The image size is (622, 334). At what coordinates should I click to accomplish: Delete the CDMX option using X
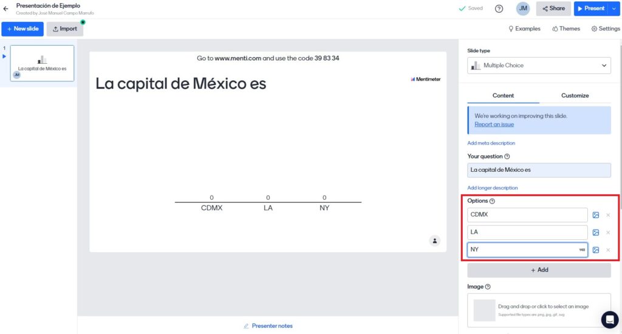click(608, 215)
